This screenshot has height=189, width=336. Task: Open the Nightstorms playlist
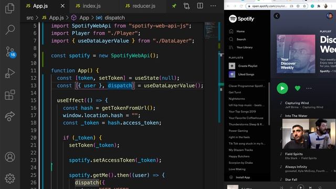click(237, 99)
